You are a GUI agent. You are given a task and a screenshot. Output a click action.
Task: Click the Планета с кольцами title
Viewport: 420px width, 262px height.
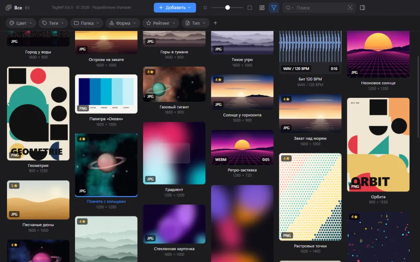(106, 201)
